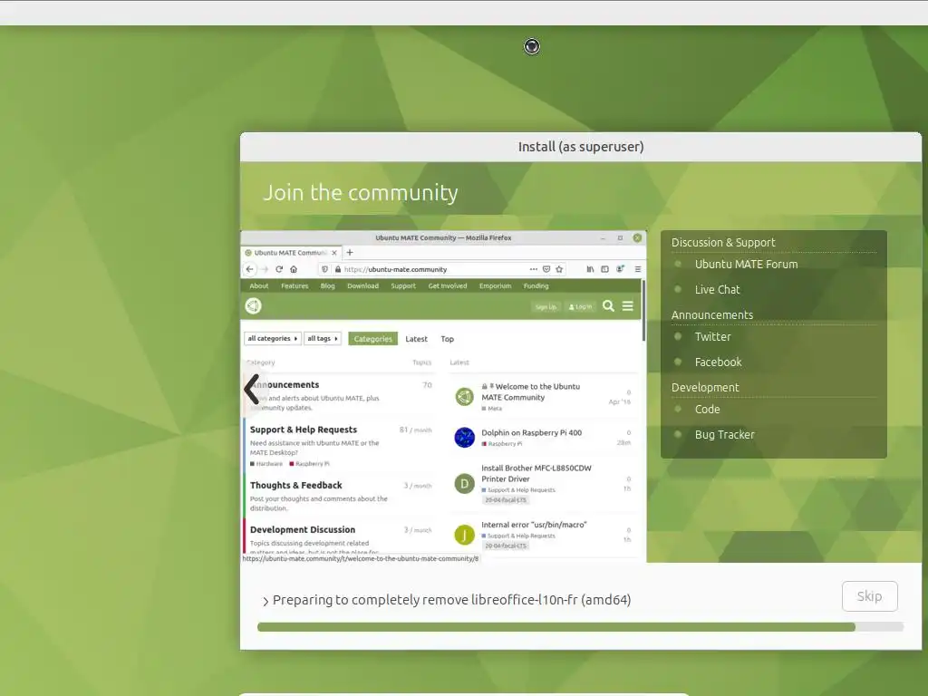928x696 pixels.
Task: Click the 'Join the community' heading
Action: [x=361, y=192]
